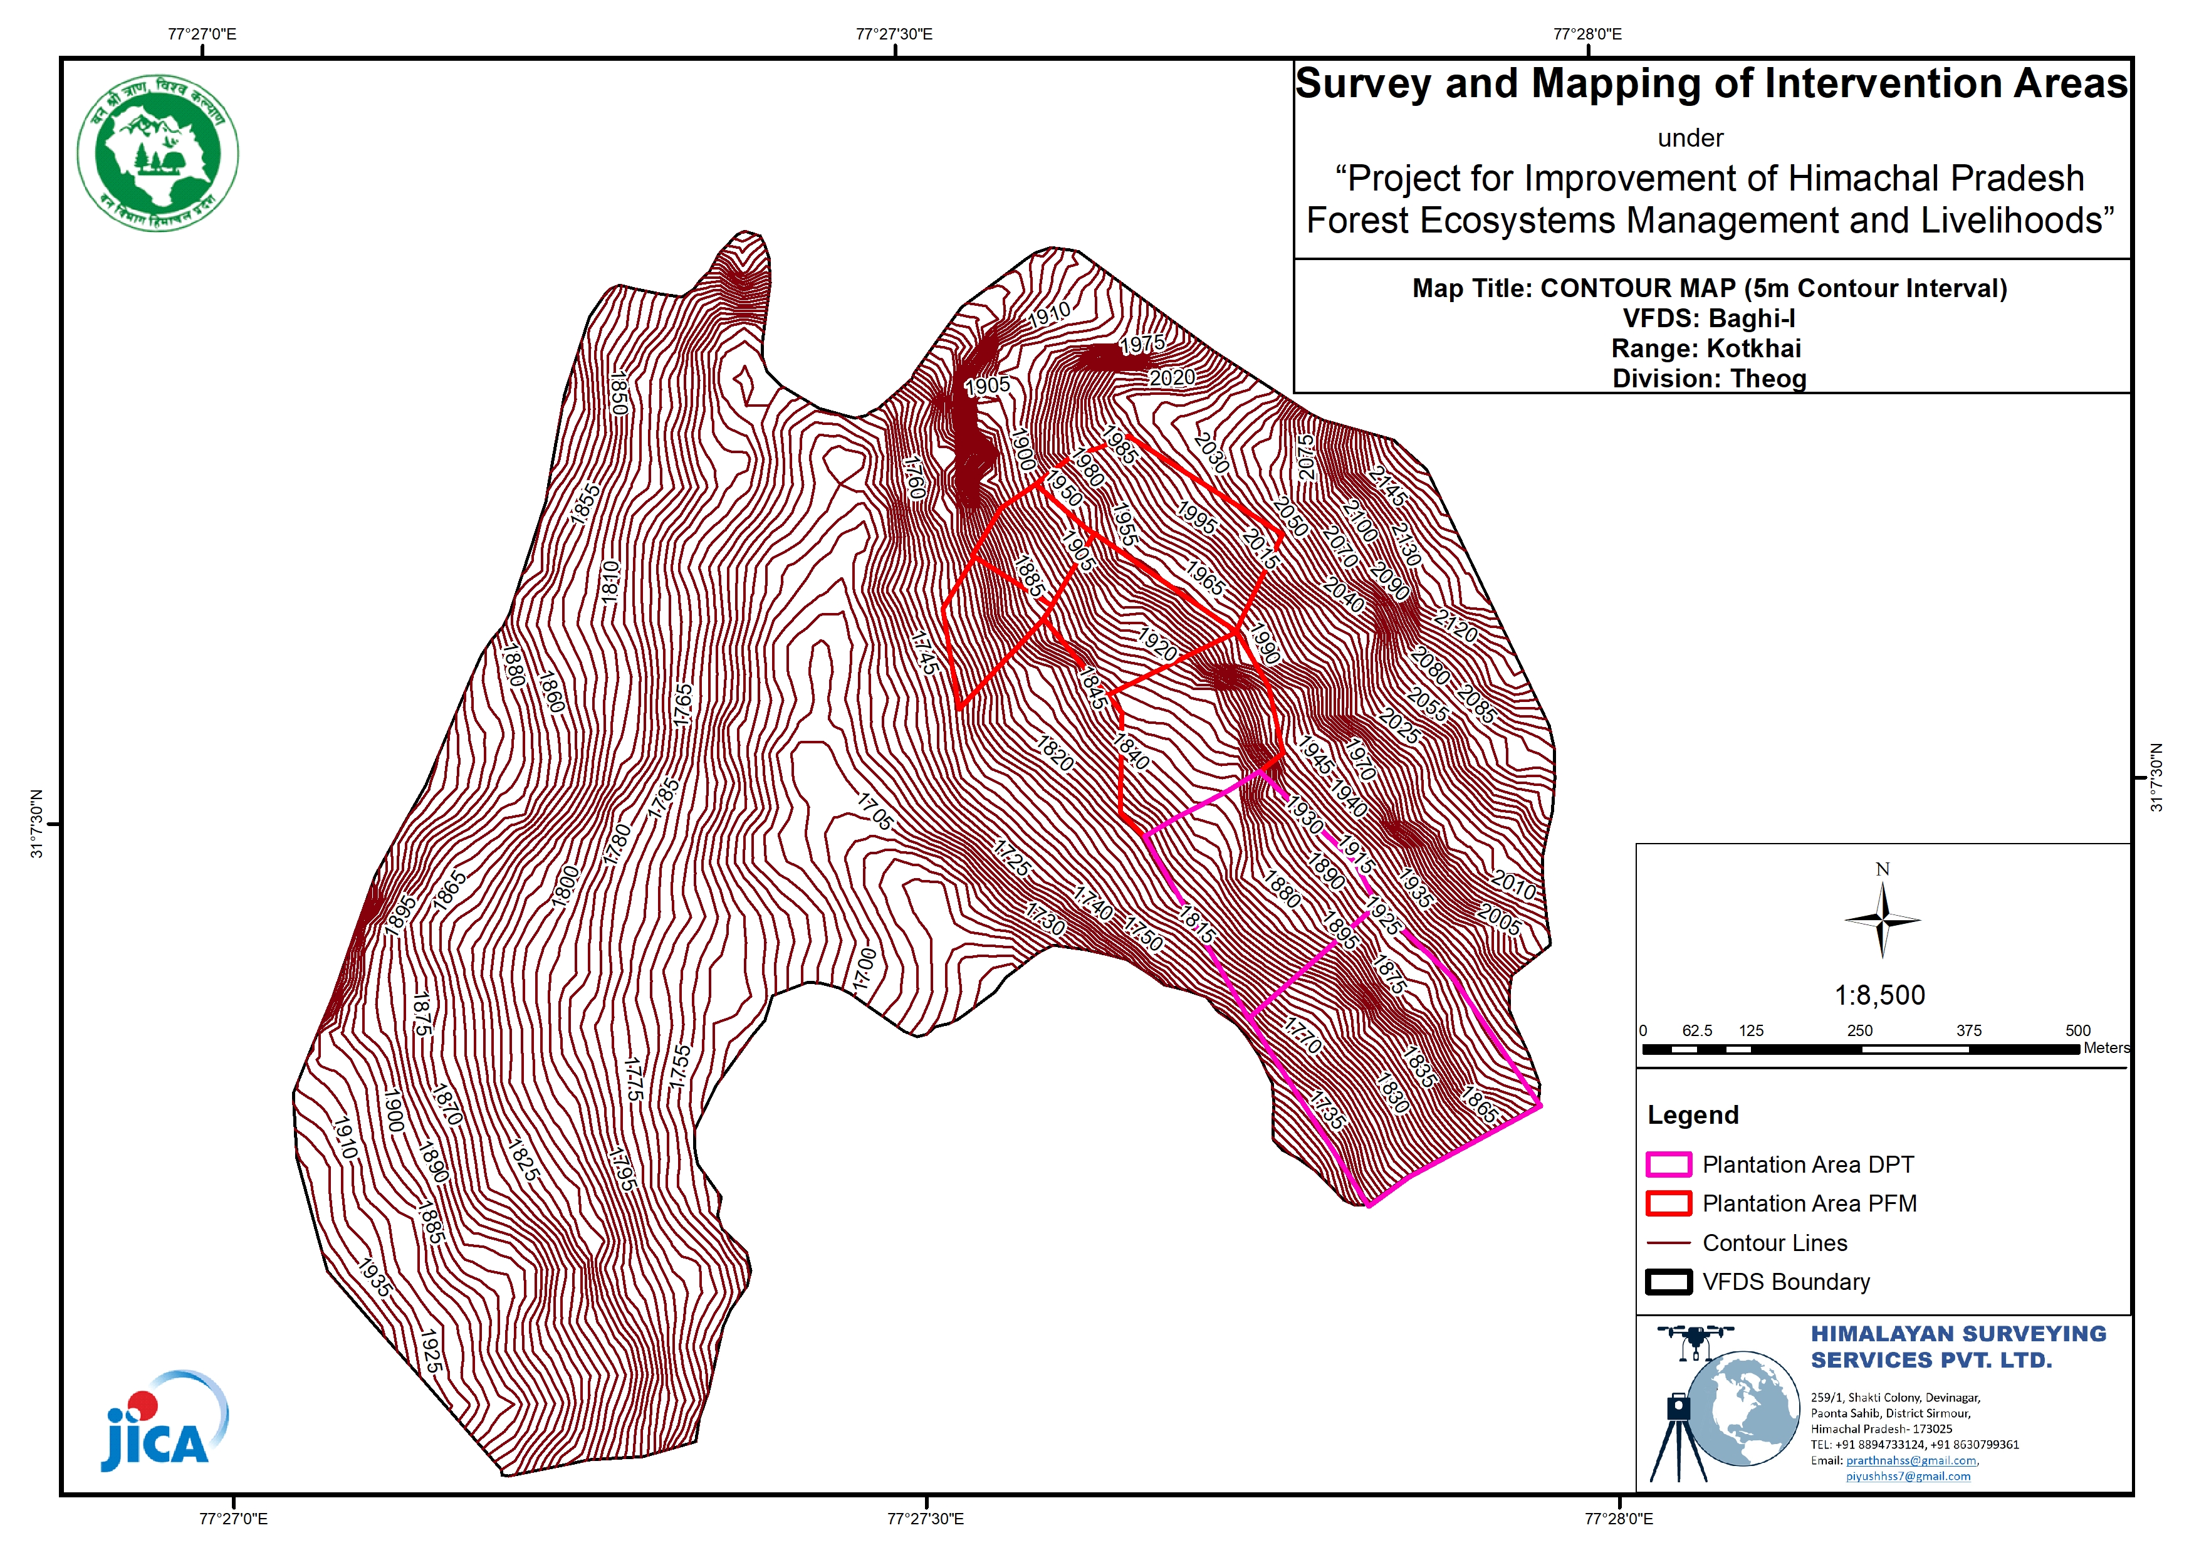Screen dimensions: 2199x1555
Task: Click the 'Contour Lines' legend label
Action: coord(1775,1243)
